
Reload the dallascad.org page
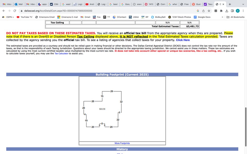click(x=15, y=11)
